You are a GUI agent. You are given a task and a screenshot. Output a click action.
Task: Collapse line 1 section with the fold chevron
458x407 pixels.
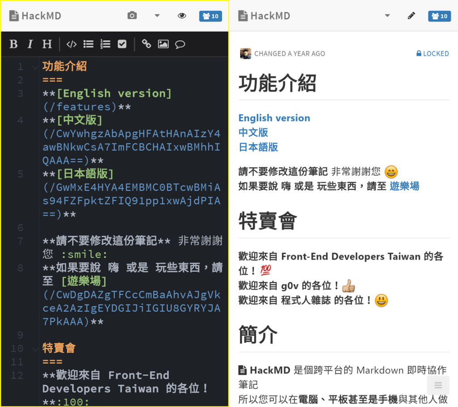point(35,66)
